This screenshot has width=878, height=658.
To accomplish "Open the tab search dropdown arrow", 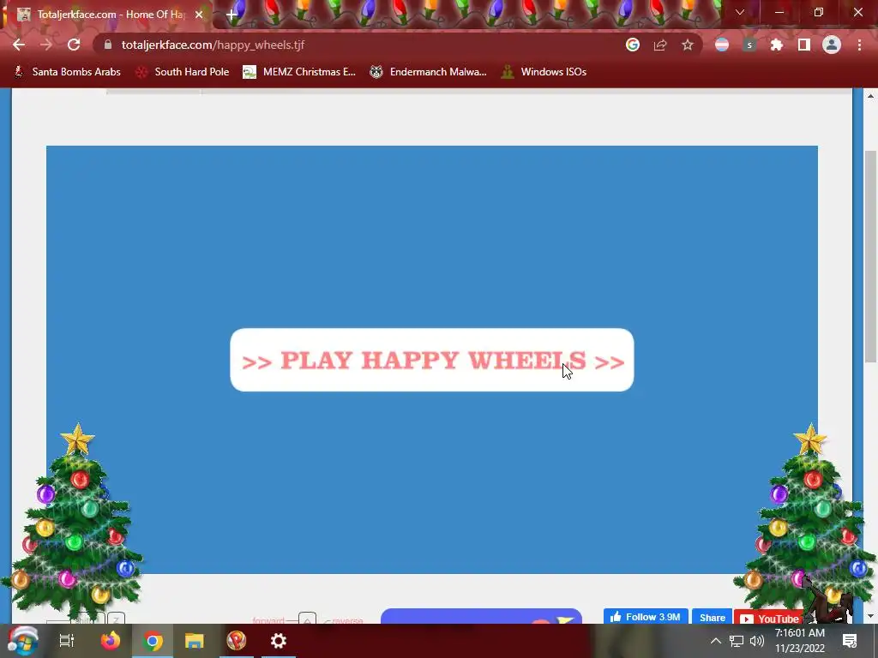I will point(740,12).
